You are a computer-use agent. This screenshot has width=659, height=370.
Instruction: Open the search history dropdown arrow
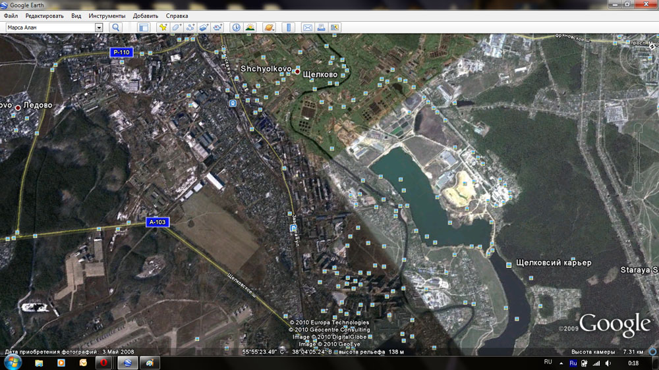[99, 27]
